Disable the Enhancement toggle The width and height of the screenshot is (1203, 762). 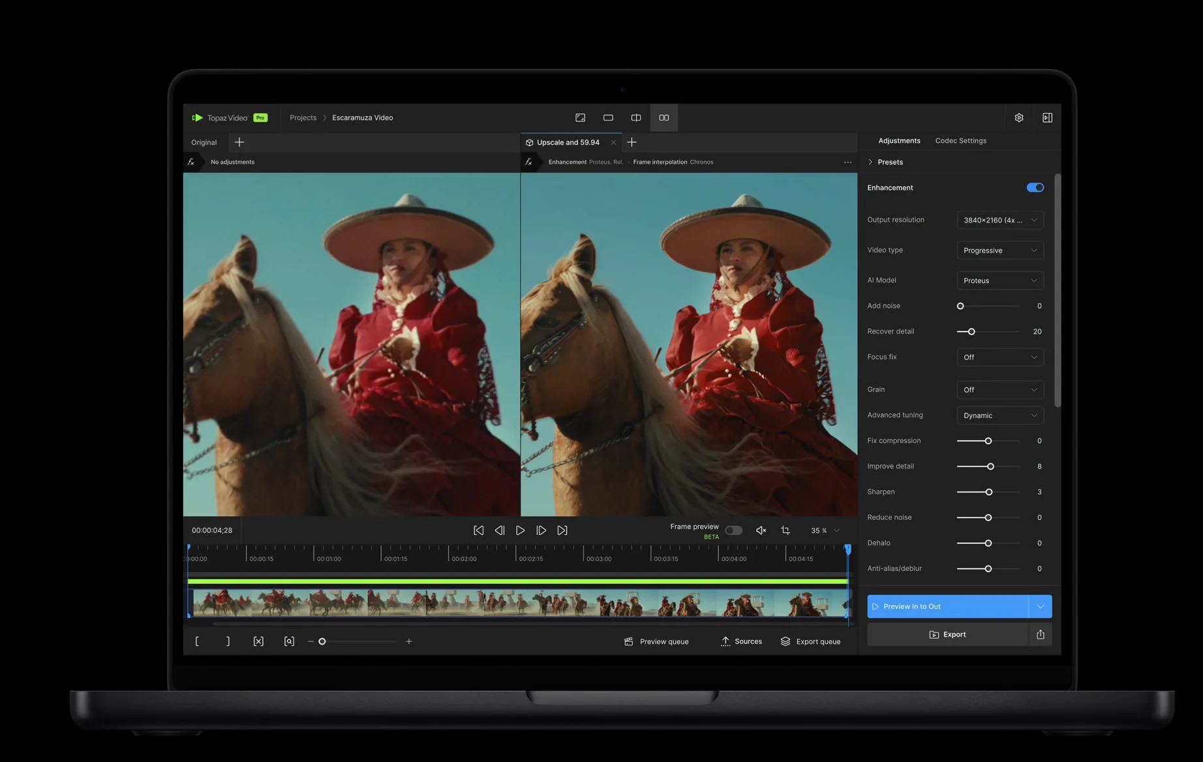1035,188
